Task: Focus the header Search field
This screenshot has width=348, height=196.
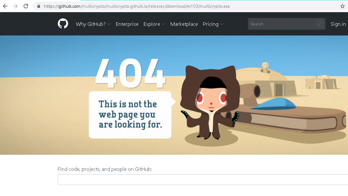Action: click(287, 24)
